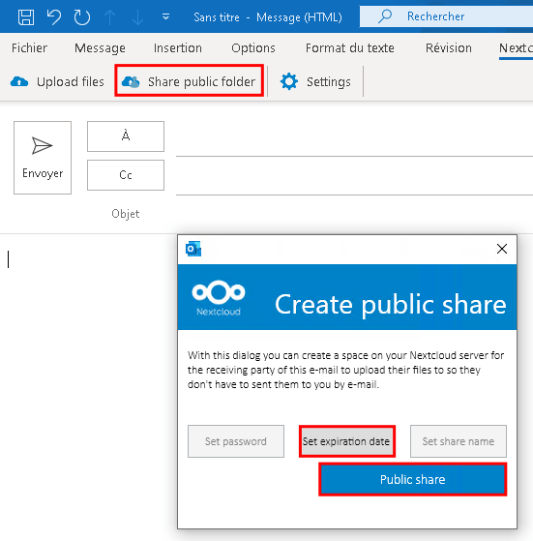Viewport: 533px width, 541px height.
Task: Open the Format du texte tab
Action: point(350,48)
